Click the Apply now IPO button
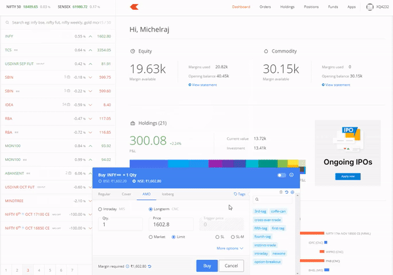The height and width of the screenshot is (275, 393). pos(348,177)
